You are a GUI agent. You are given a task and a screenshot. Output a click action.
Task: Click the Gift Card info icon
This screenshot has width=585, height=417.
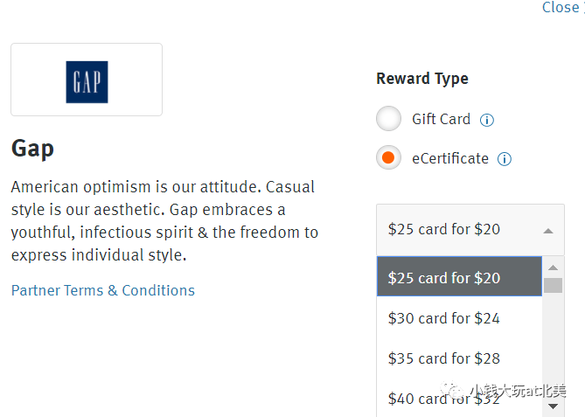[x=487, y=120]
